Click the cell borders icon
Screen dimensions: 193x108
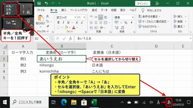[x=58, y=27]
